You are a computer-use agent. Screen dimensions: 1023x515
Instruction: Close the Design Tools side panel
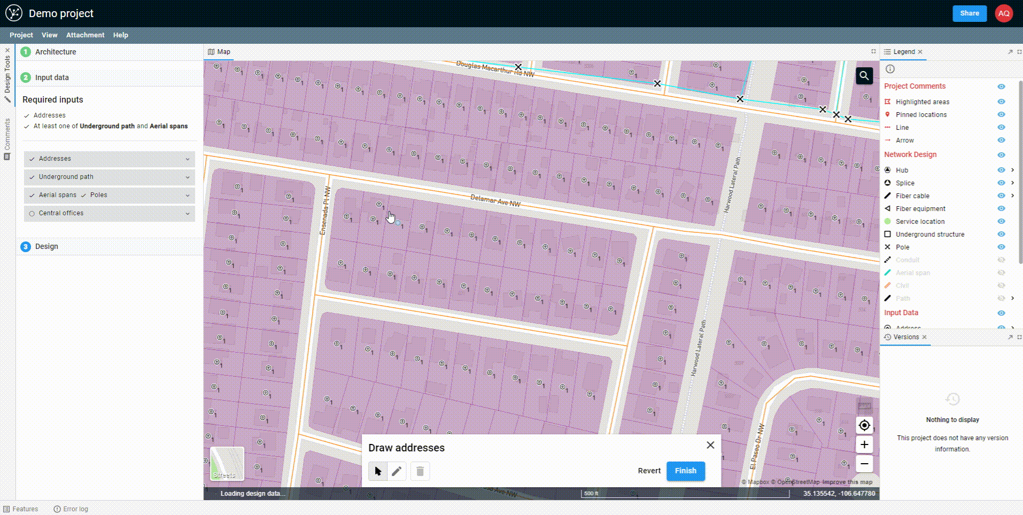click(7, 50)
